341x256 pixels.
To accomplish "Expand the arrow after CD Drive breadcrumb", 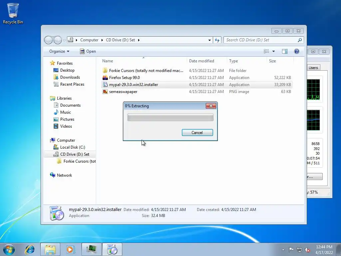I will (139, 40).
